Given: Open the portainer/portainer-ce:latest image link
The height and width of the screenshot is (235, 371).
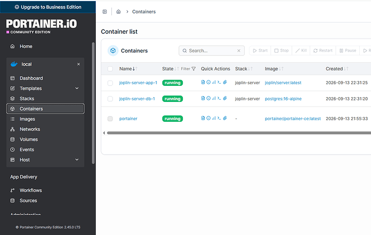Looking at the screenshot, I should 292,119.
